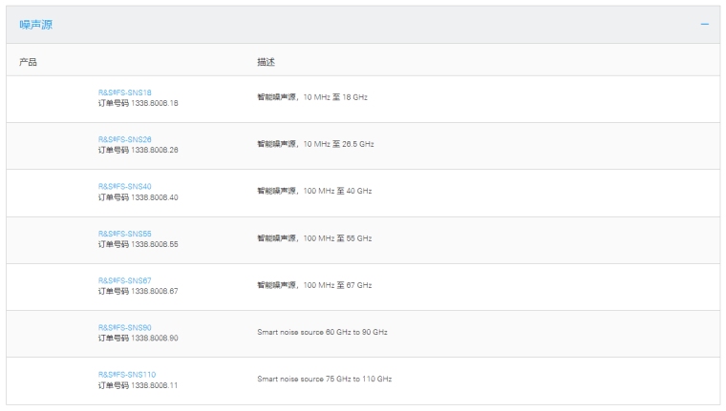Viewport: 726px width, 411px height.
Task: Open the R&S FS-SNS26 product link
Action: pyautogui.click(x=124, y=139)
